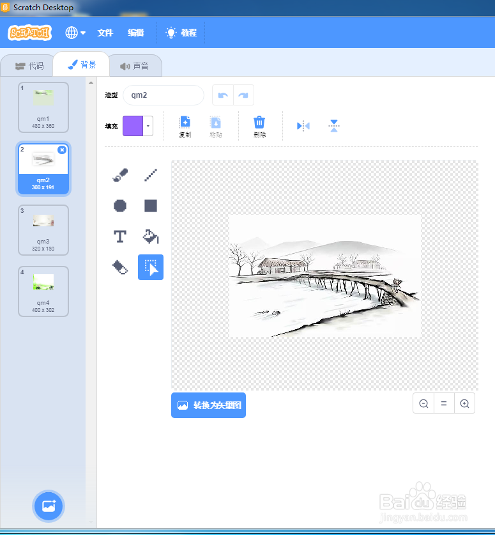
Task: Open the language globe menu
Action: (75, 33)
